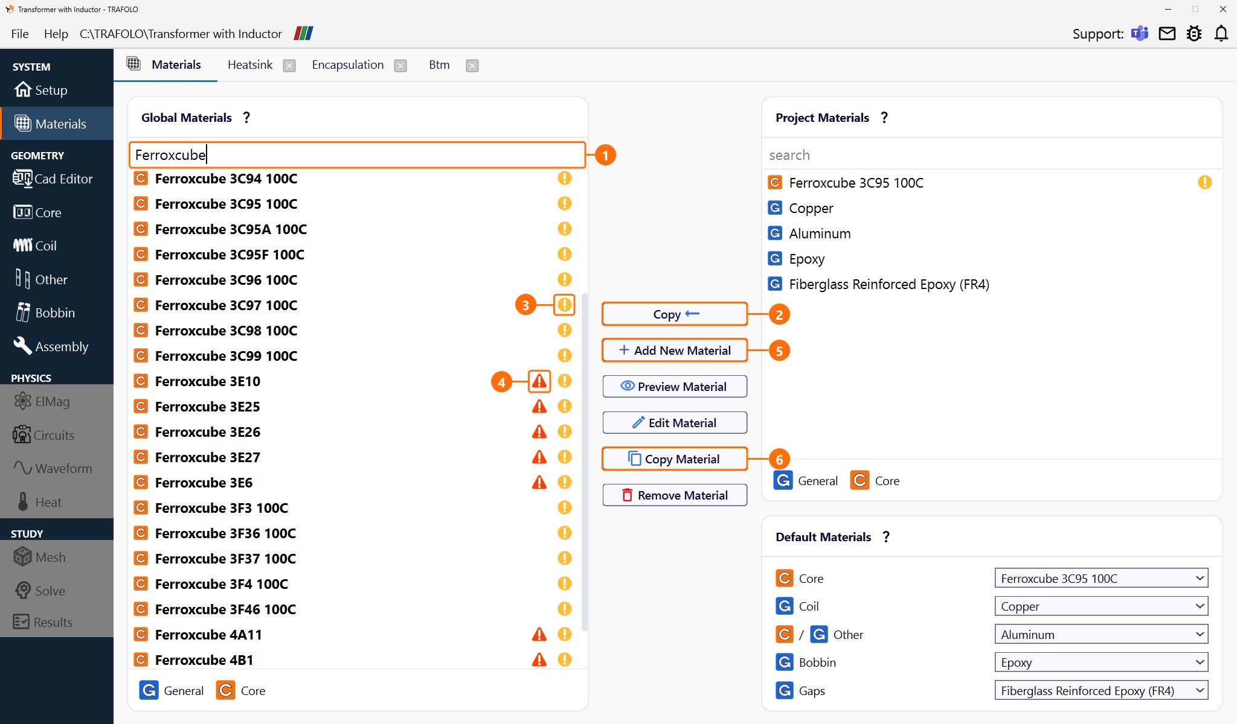Image resolution: width=1237 pixels, height=724 pixels.
Task: Open Gaps default material dropdown
Action: click(x=1101, y=690)
